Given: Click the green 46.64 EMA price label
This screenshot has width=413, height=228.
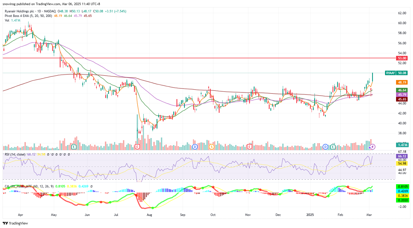Looking at the screenshot, I should pyautogui.click(x=402, y=90).
